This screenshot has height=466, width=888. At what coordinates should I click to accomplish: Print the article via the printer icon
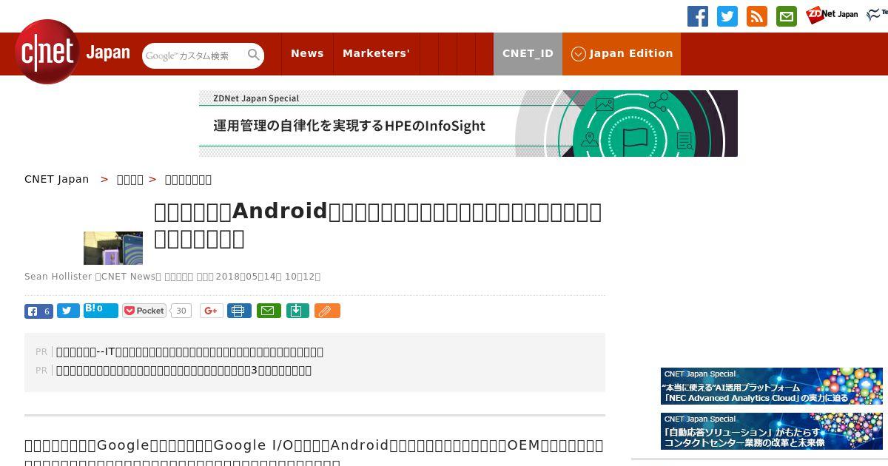239,311
